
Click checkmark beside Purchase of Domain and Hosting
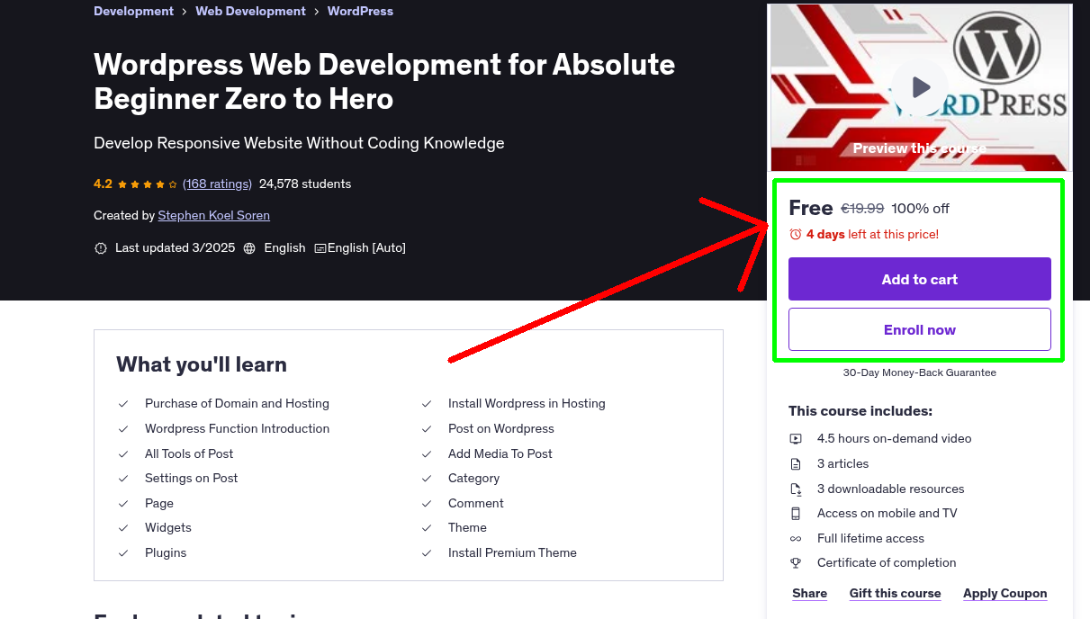(x=123, y=404)
